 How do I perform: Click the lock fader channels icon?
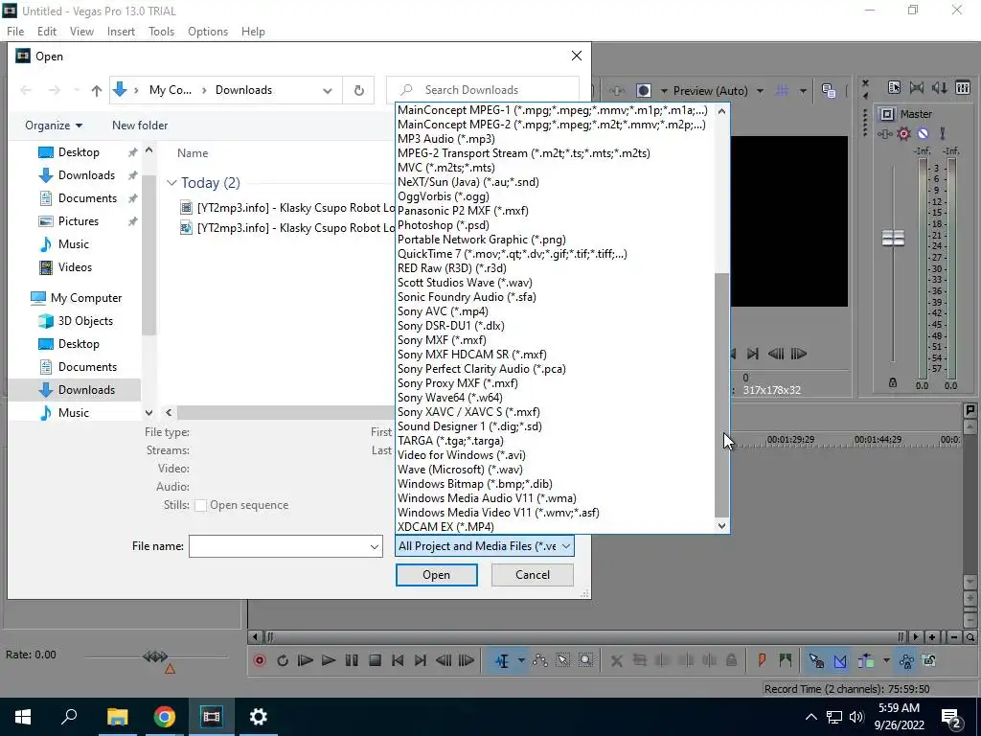pyautogui.click(x=893, y=382)
